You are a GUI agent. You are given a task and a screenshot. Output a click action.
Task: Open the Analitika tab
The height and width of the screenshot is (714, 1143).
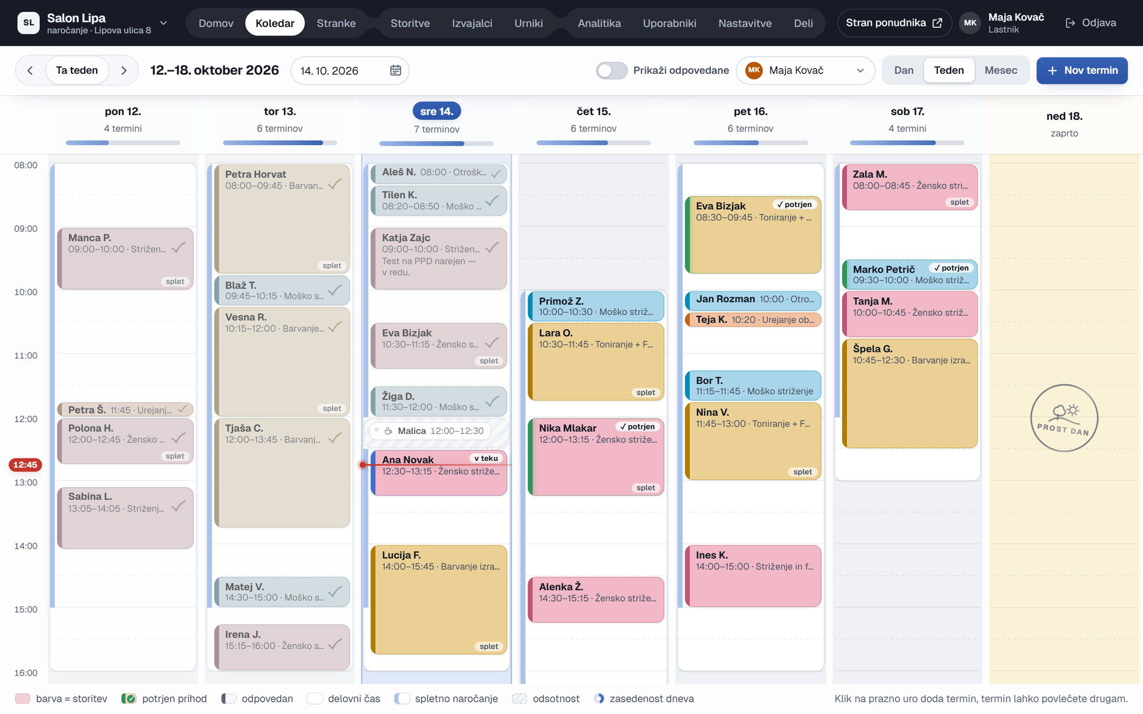(x=599, y=23)
